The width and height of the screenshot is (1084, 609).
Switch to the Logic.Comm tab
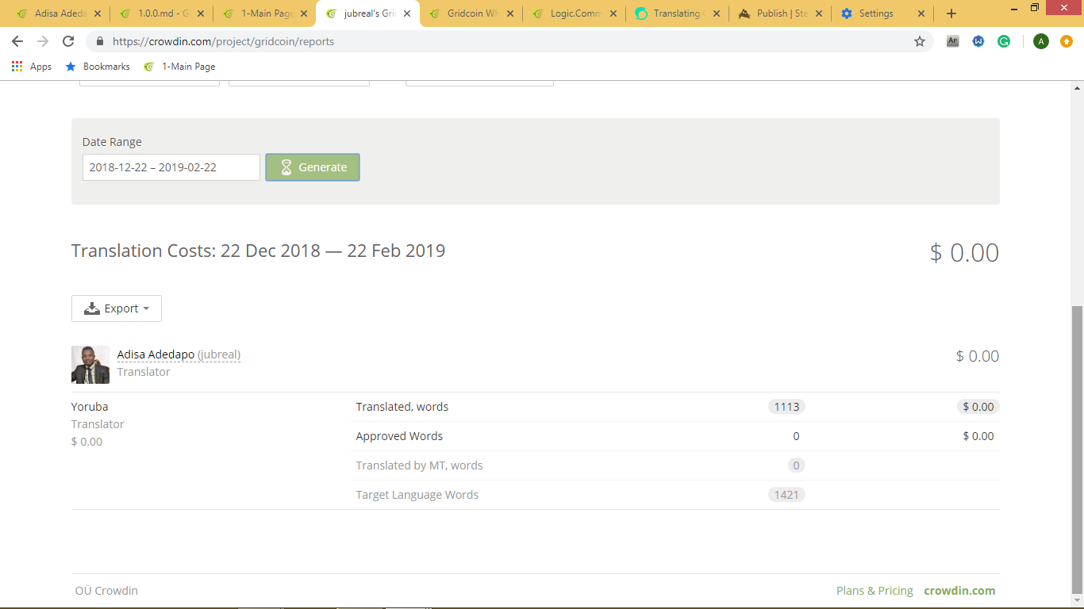[573, 13]
